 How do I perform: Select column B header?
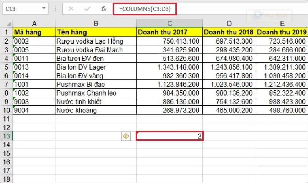tap(96, 23)
